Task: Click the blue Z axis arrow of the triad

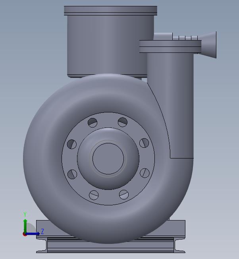Action: [x=33, y=234]
